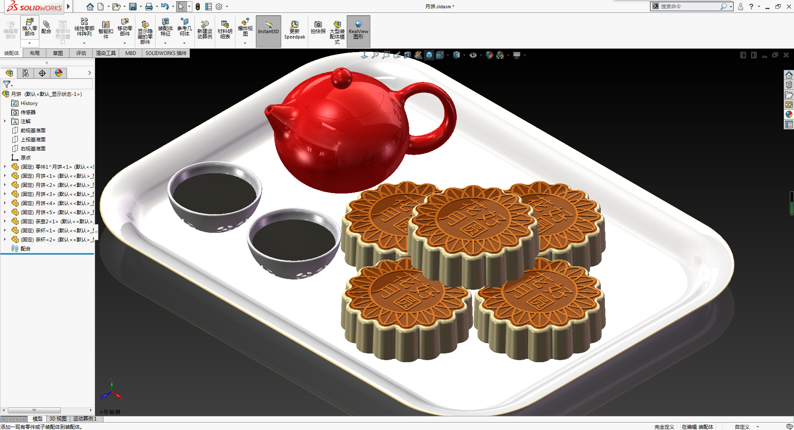Open the 智能扣件 (Smart Fasteners) tool
Screen dimensions: 794x430
106,30
